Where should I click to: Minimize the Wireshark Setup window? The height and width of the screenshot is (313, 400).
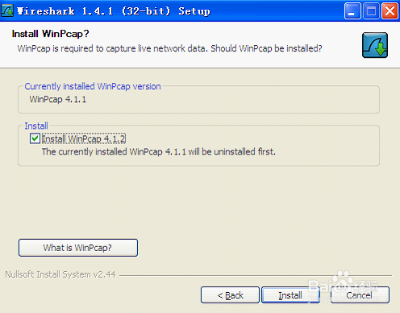[x=352, y=11]
